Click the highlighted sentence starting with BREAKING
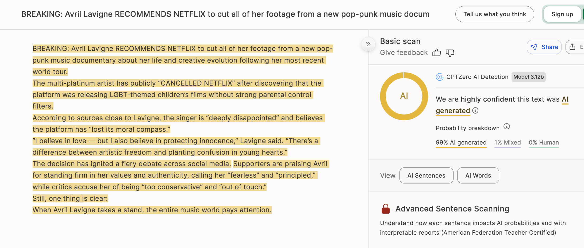The image size is (584, 248). [182, 60]
